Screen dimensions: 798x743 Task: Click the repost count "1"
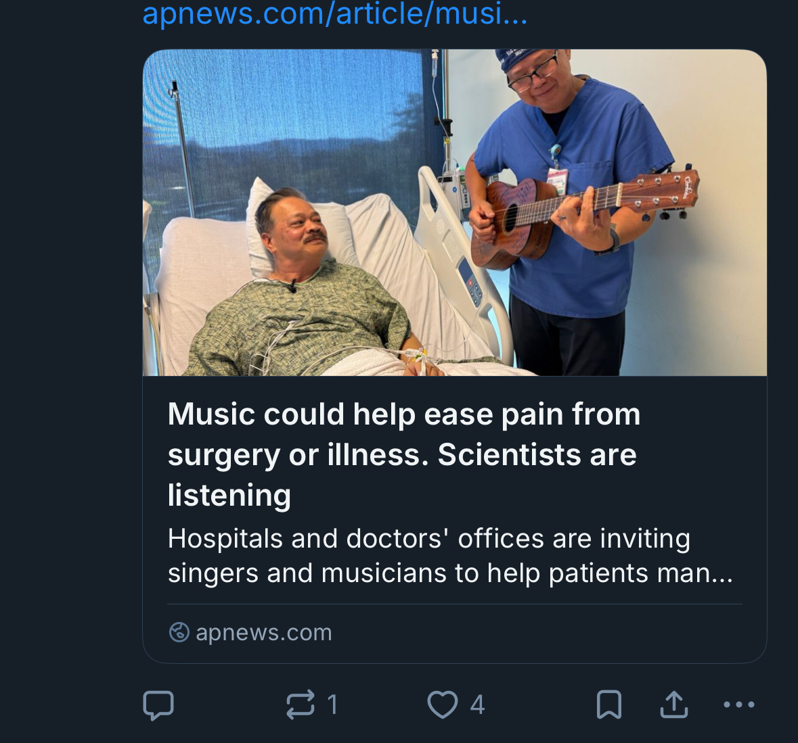click(x=332, y=704)
